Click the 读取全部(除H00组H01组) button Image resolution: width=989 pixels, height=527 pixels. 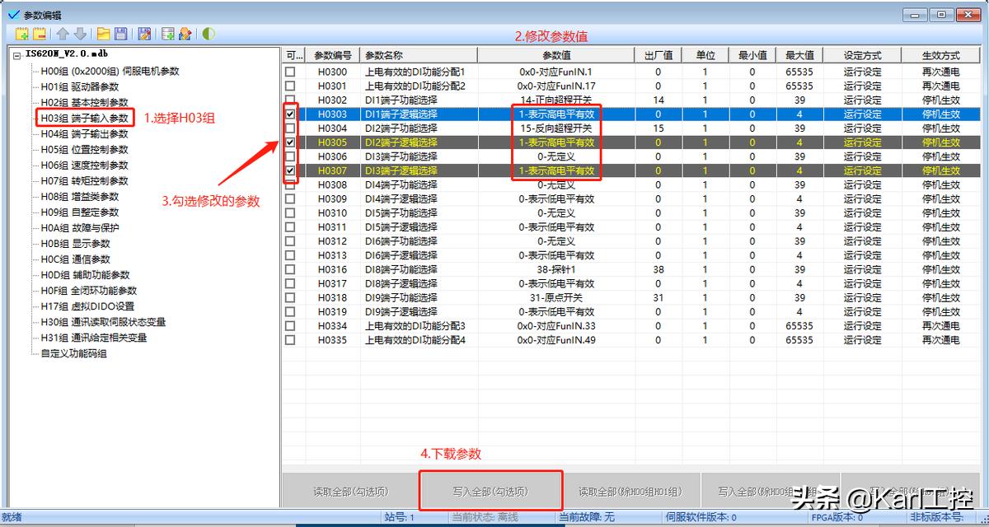(630, 492)
